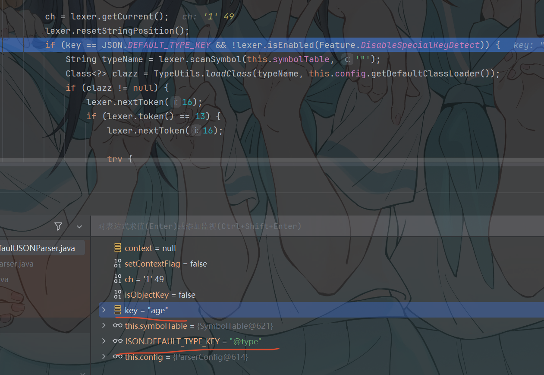Select the this.config = {ParserConfig@614} row
Screen dimensions: 544x375
point(321,357)
